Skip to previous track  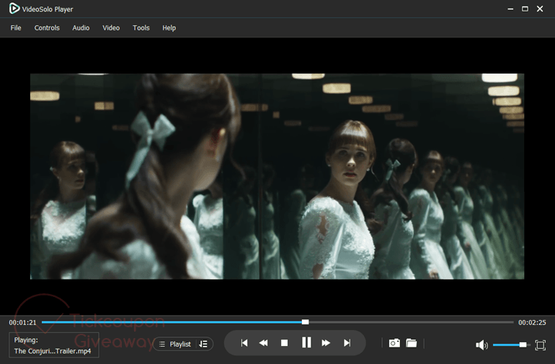pos(244,343)
